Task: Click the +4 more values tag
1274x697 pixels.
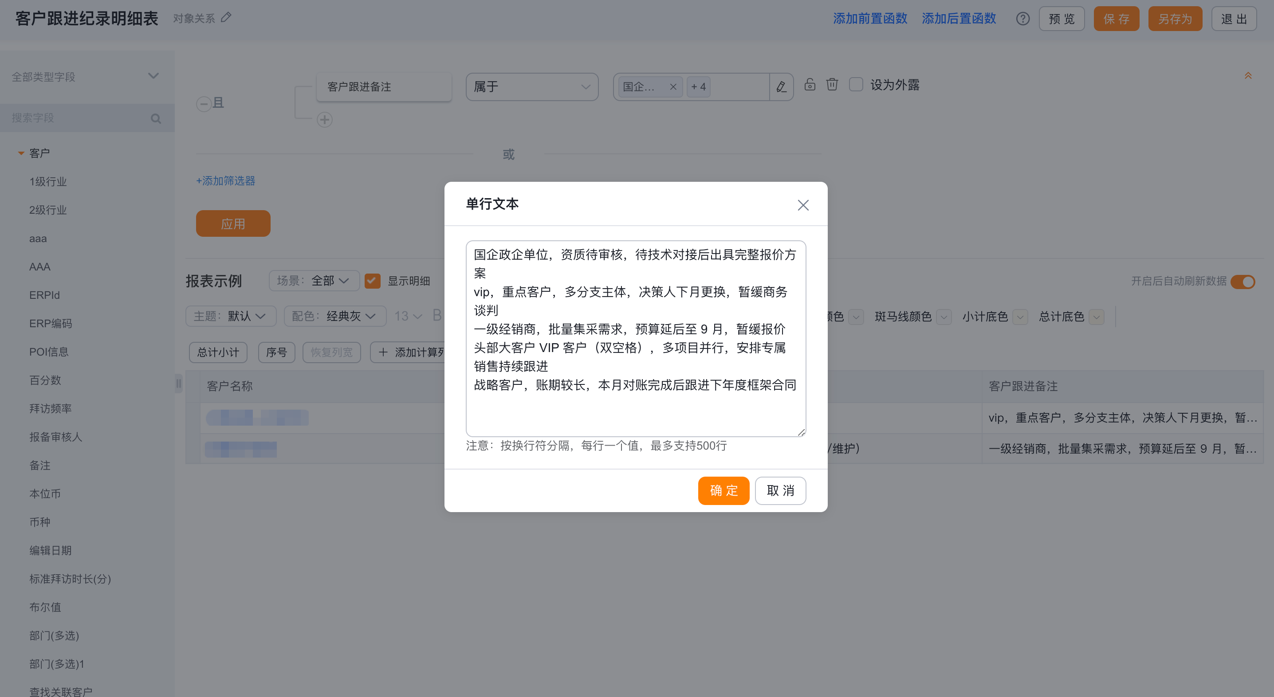Action: click(x=698, y=87)
